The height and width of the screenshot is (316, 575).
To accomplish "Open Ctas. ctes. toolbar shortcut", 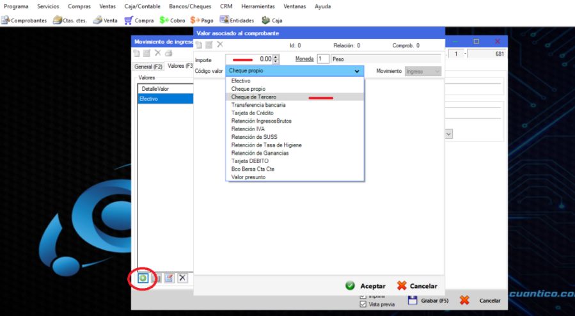I will (x=70, y=20).
